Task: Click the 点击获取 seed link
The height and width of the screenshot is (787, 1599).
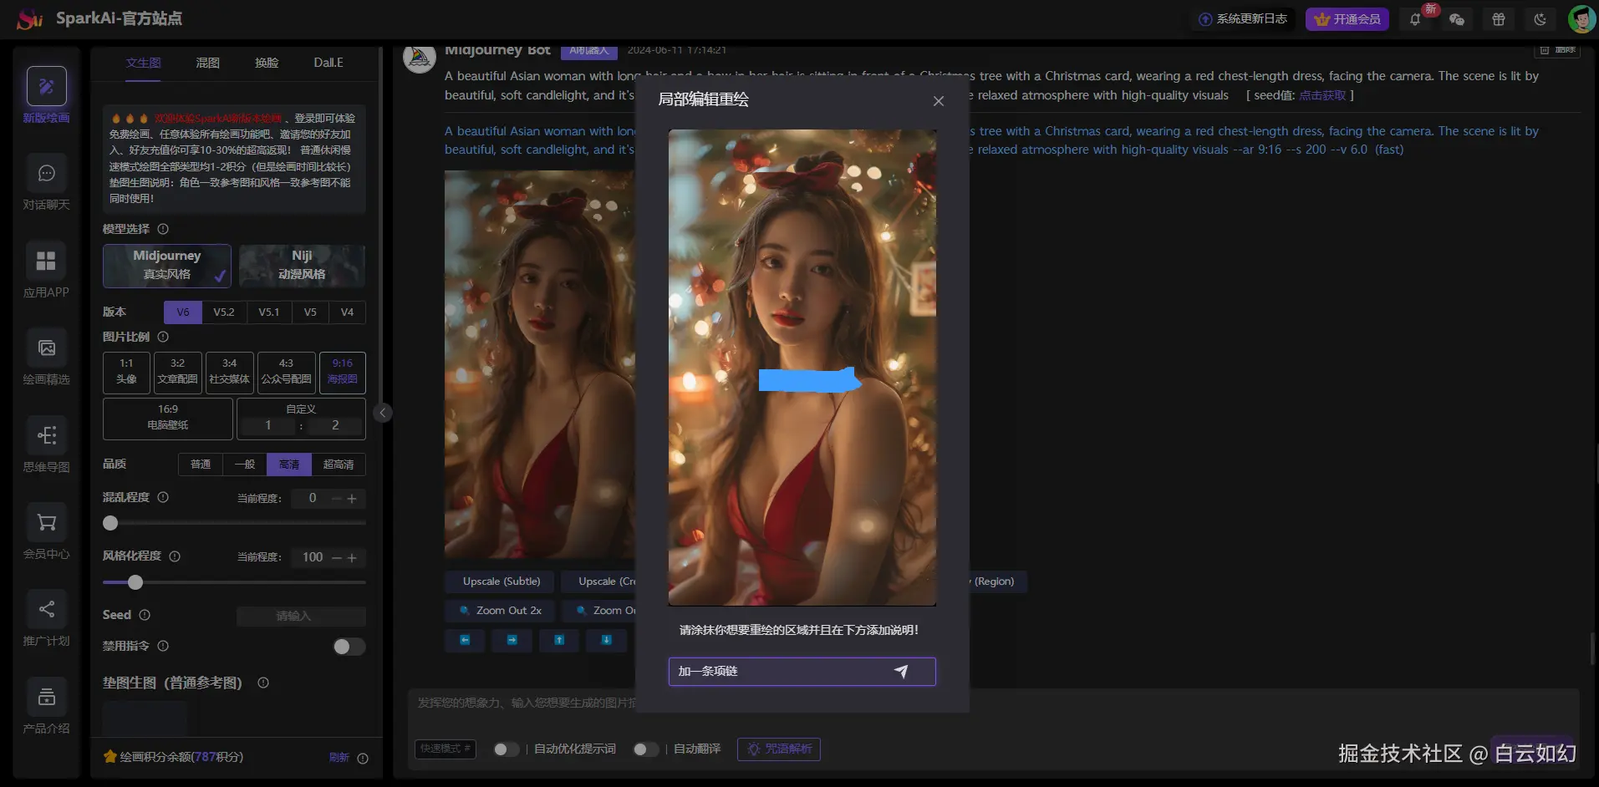Action: pyautogui.click(x=1321, y=94)
